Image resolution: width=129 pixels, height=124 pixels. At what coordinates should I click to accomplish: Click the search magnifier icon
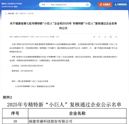click(87, 5)
